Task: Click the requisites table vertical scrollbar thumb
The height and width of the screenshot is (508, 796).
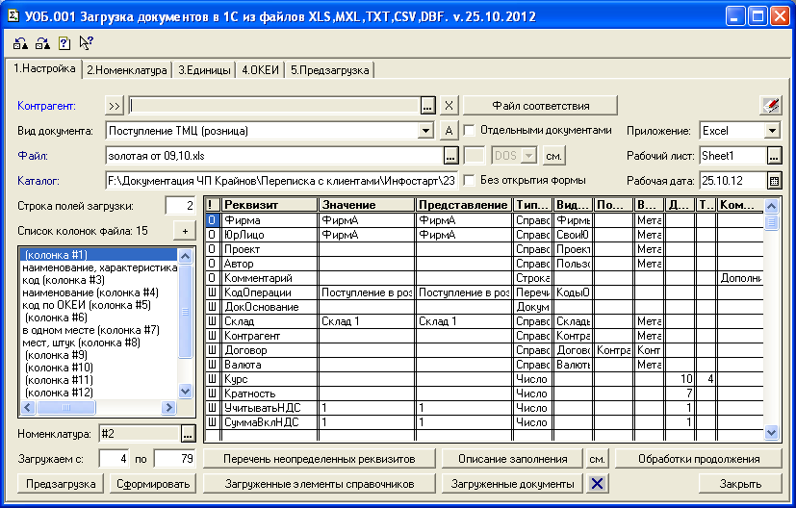Action: click(771, 222)
